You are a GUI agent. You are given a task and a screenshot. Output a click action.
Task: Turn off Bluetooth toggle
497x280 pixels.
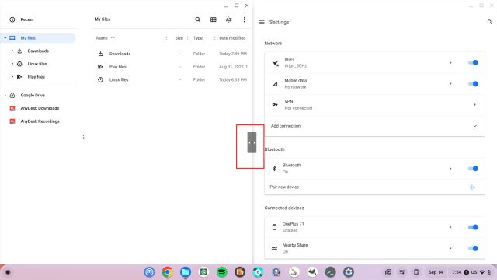coord(473,169)
